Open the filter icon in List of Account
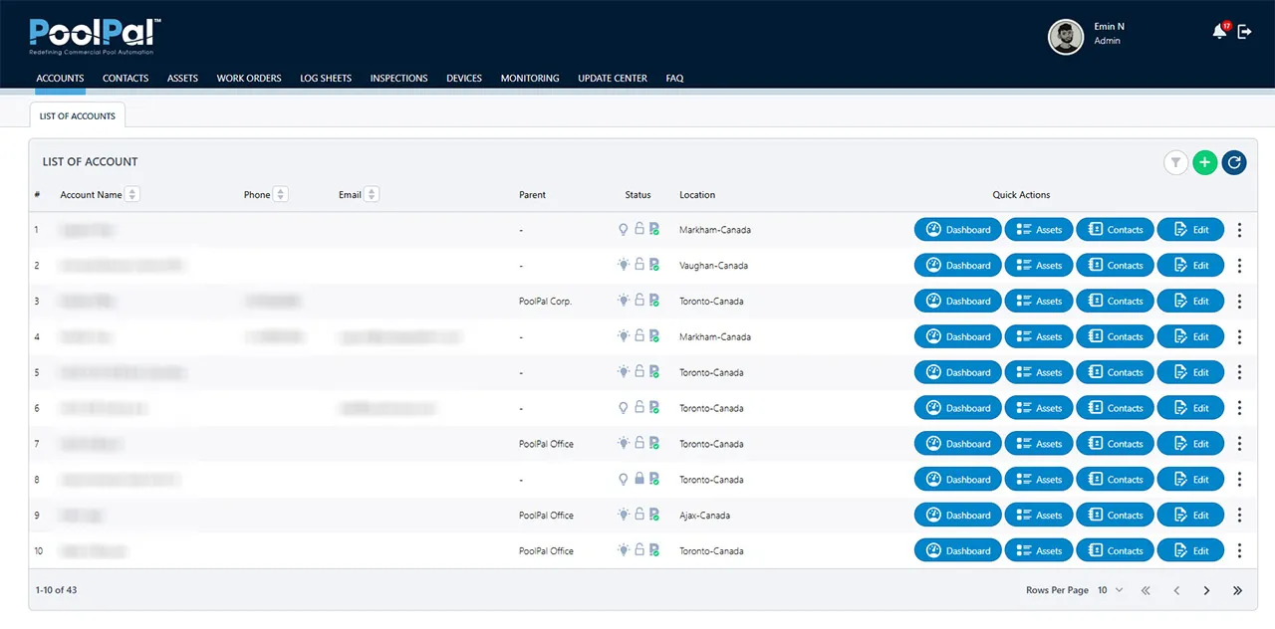The height and width of the screenshot is (629, 1275). point(1176,162)
